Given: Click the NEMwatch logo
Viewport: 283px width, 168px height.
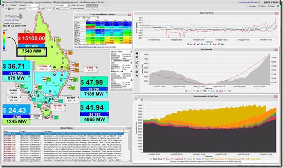Looking at the screenshot, I should pos(14,16).
